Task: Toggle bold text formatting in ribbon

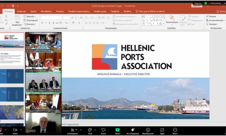Action: 42,23
